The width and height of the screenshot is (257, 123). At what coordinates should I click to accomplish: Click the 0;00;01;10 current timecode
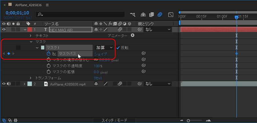pos(17,13)
